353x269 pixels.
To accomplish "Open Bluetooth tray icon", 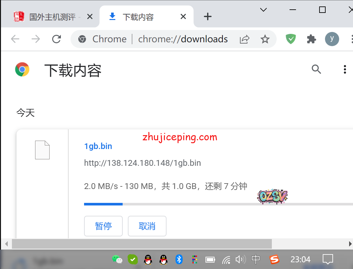I will click(x=179, y=259).
